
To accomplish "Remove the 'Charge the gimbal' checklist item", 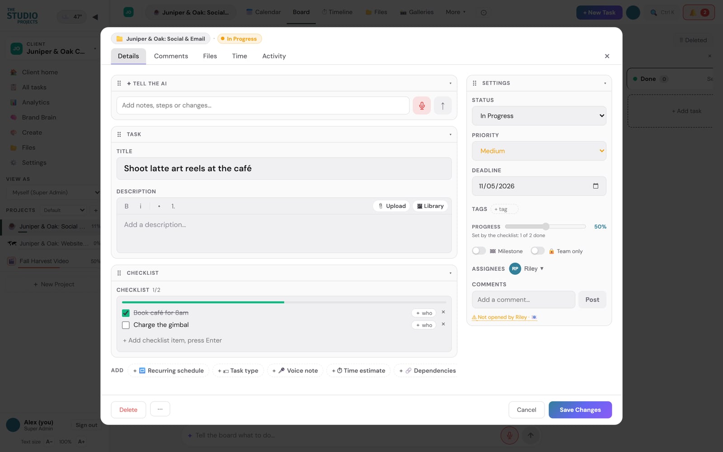I will click(x=443, y=324).
